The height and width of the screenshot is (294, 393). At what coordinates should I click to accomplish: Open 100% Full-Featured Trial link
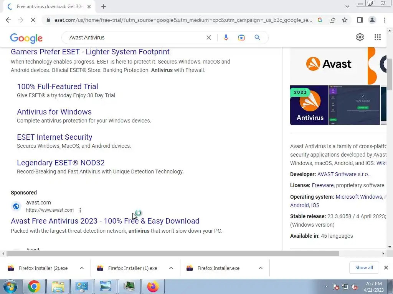coord(58,87)
